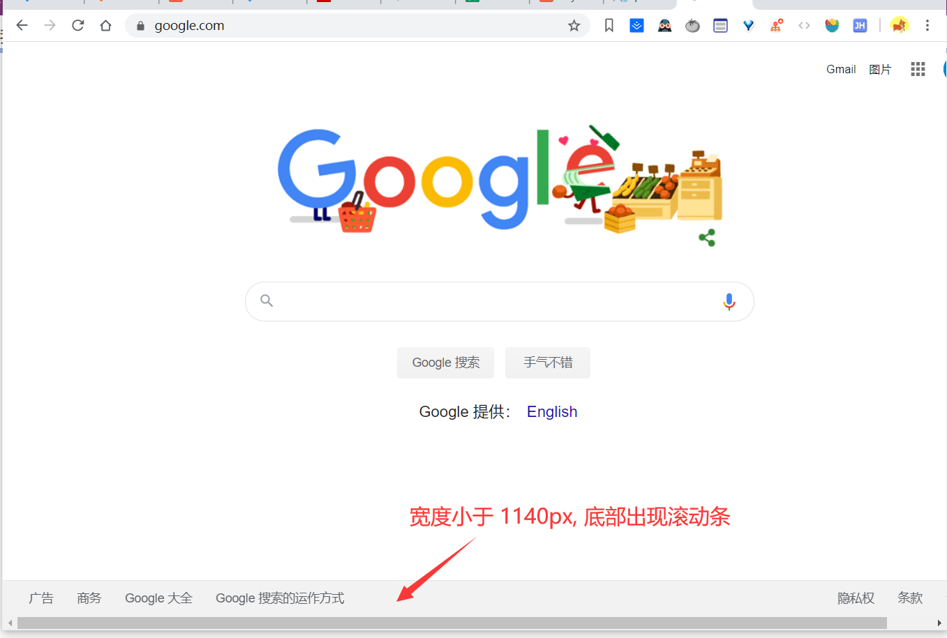
Task: Open the red sitemap extension
Action: [777, 26]
